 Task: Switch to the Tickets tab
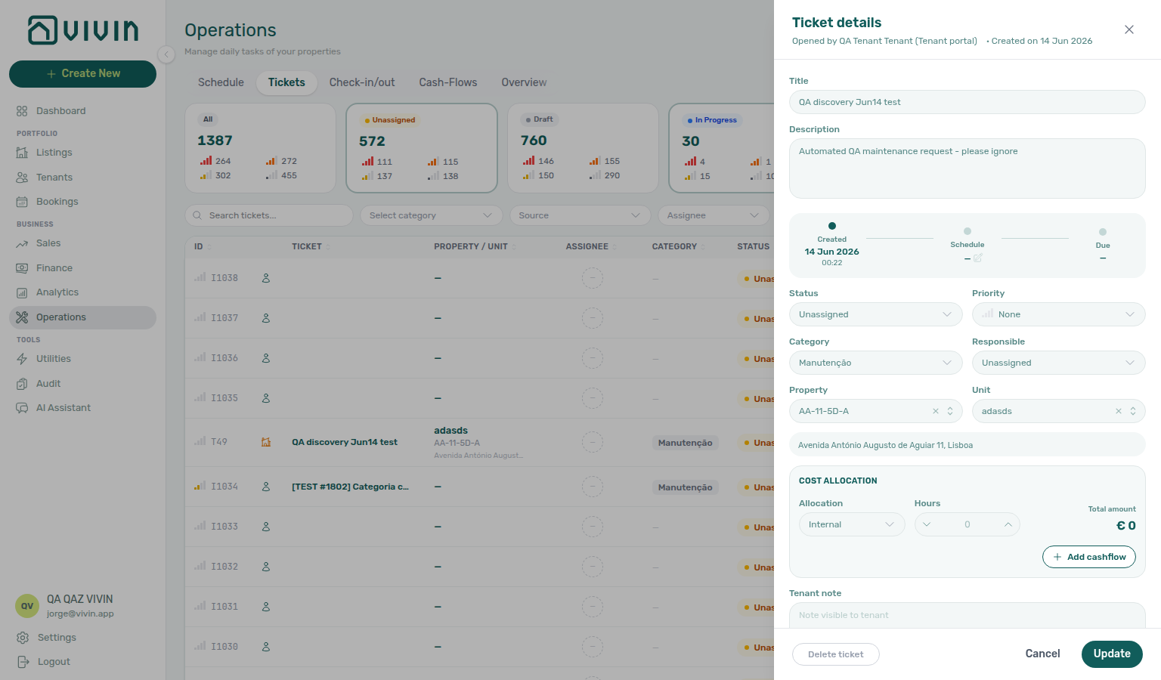coord(286,82)
